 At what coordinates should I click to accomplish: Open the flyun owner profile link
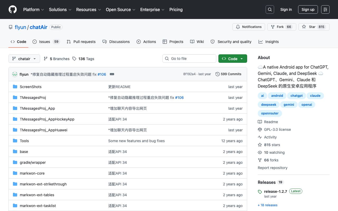click(20, 27)
